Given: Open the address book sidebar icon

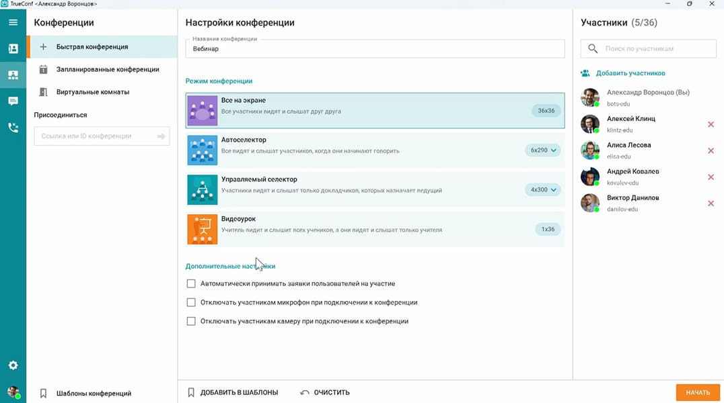Looking at the screenshot, I should tap(13, 49).
